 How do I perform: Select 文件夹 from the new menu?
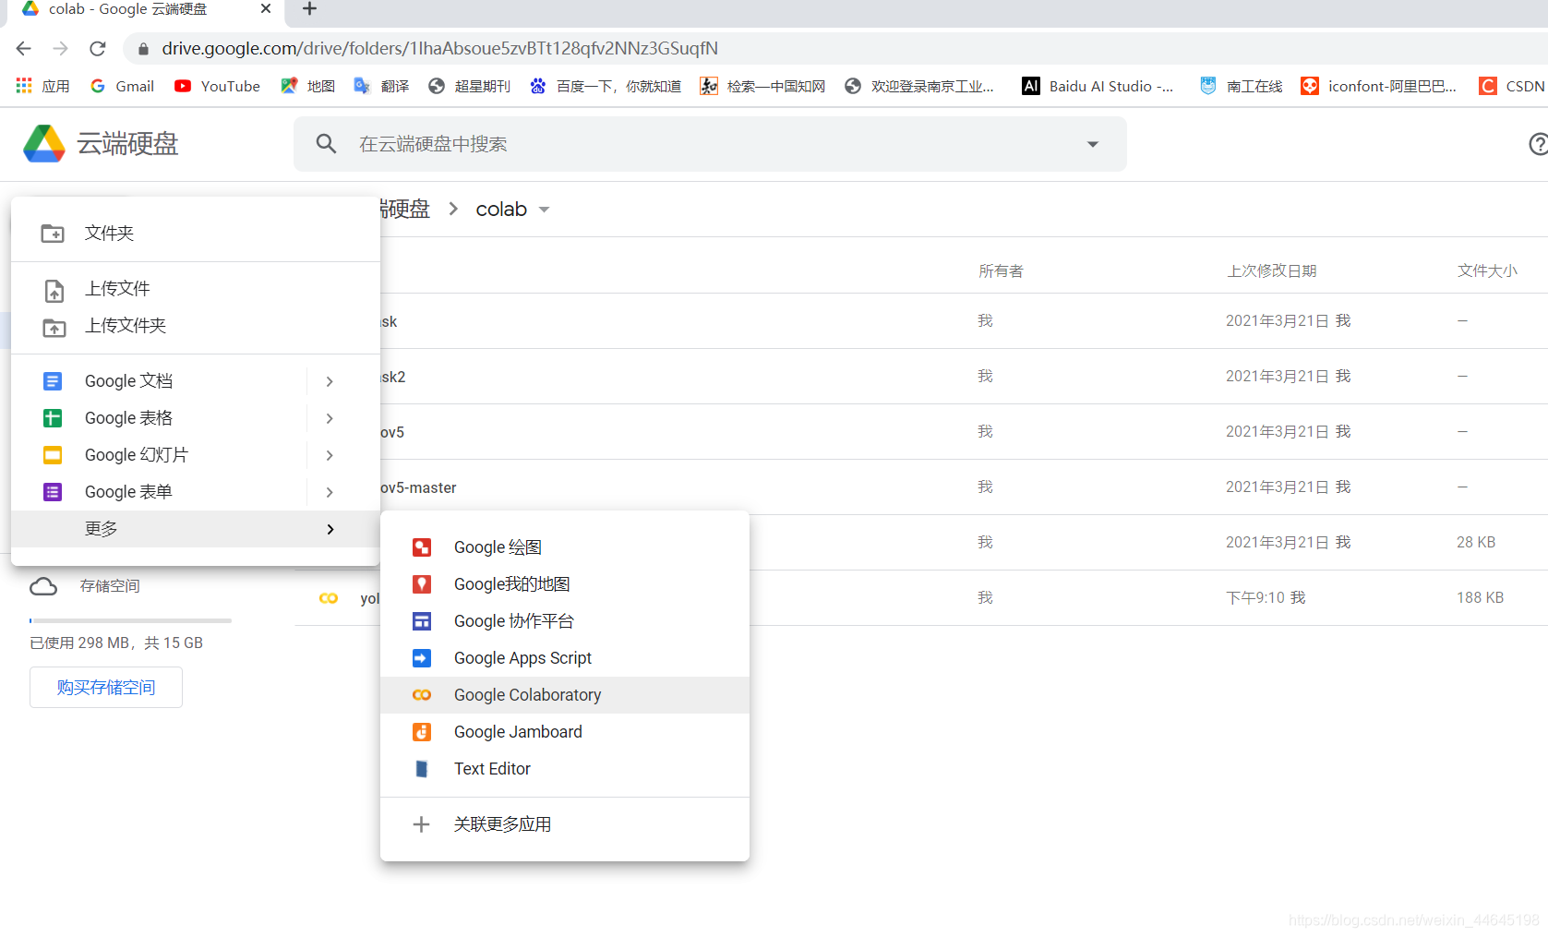(x=196, y=234)
